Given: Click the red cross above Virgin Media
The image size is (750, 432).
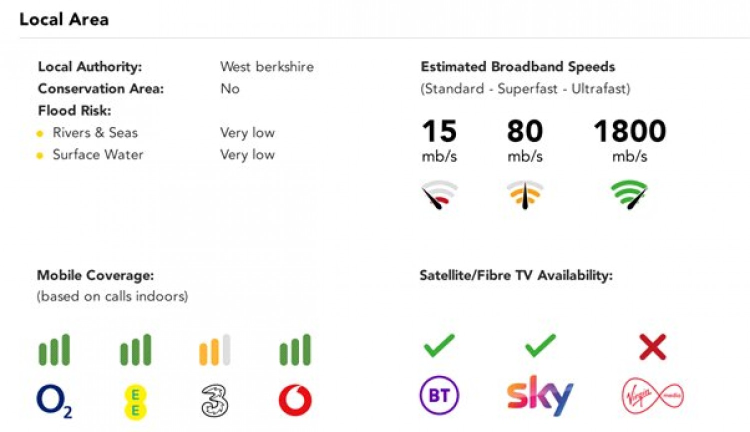Looking at the screenshot, I should point(652,347).
